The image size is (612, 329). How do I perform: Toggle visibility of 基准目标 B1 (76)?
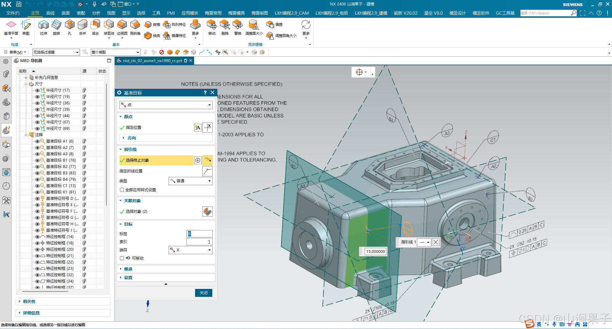[x=37, y=160]
